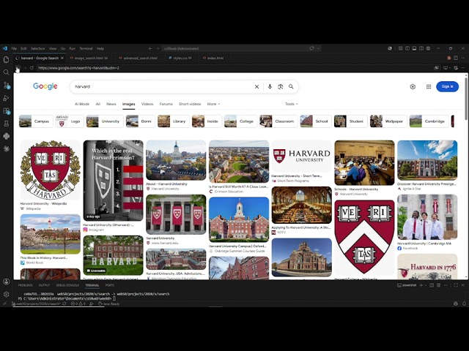Select the AI Mode tab in Google
The height and width of the screenshot is (351, 469).
[82, 104]
